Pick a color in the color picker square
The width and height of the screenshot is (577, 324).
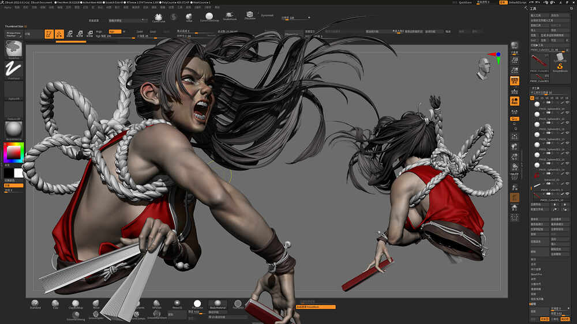pyautogui.click(x=14, y=153)
